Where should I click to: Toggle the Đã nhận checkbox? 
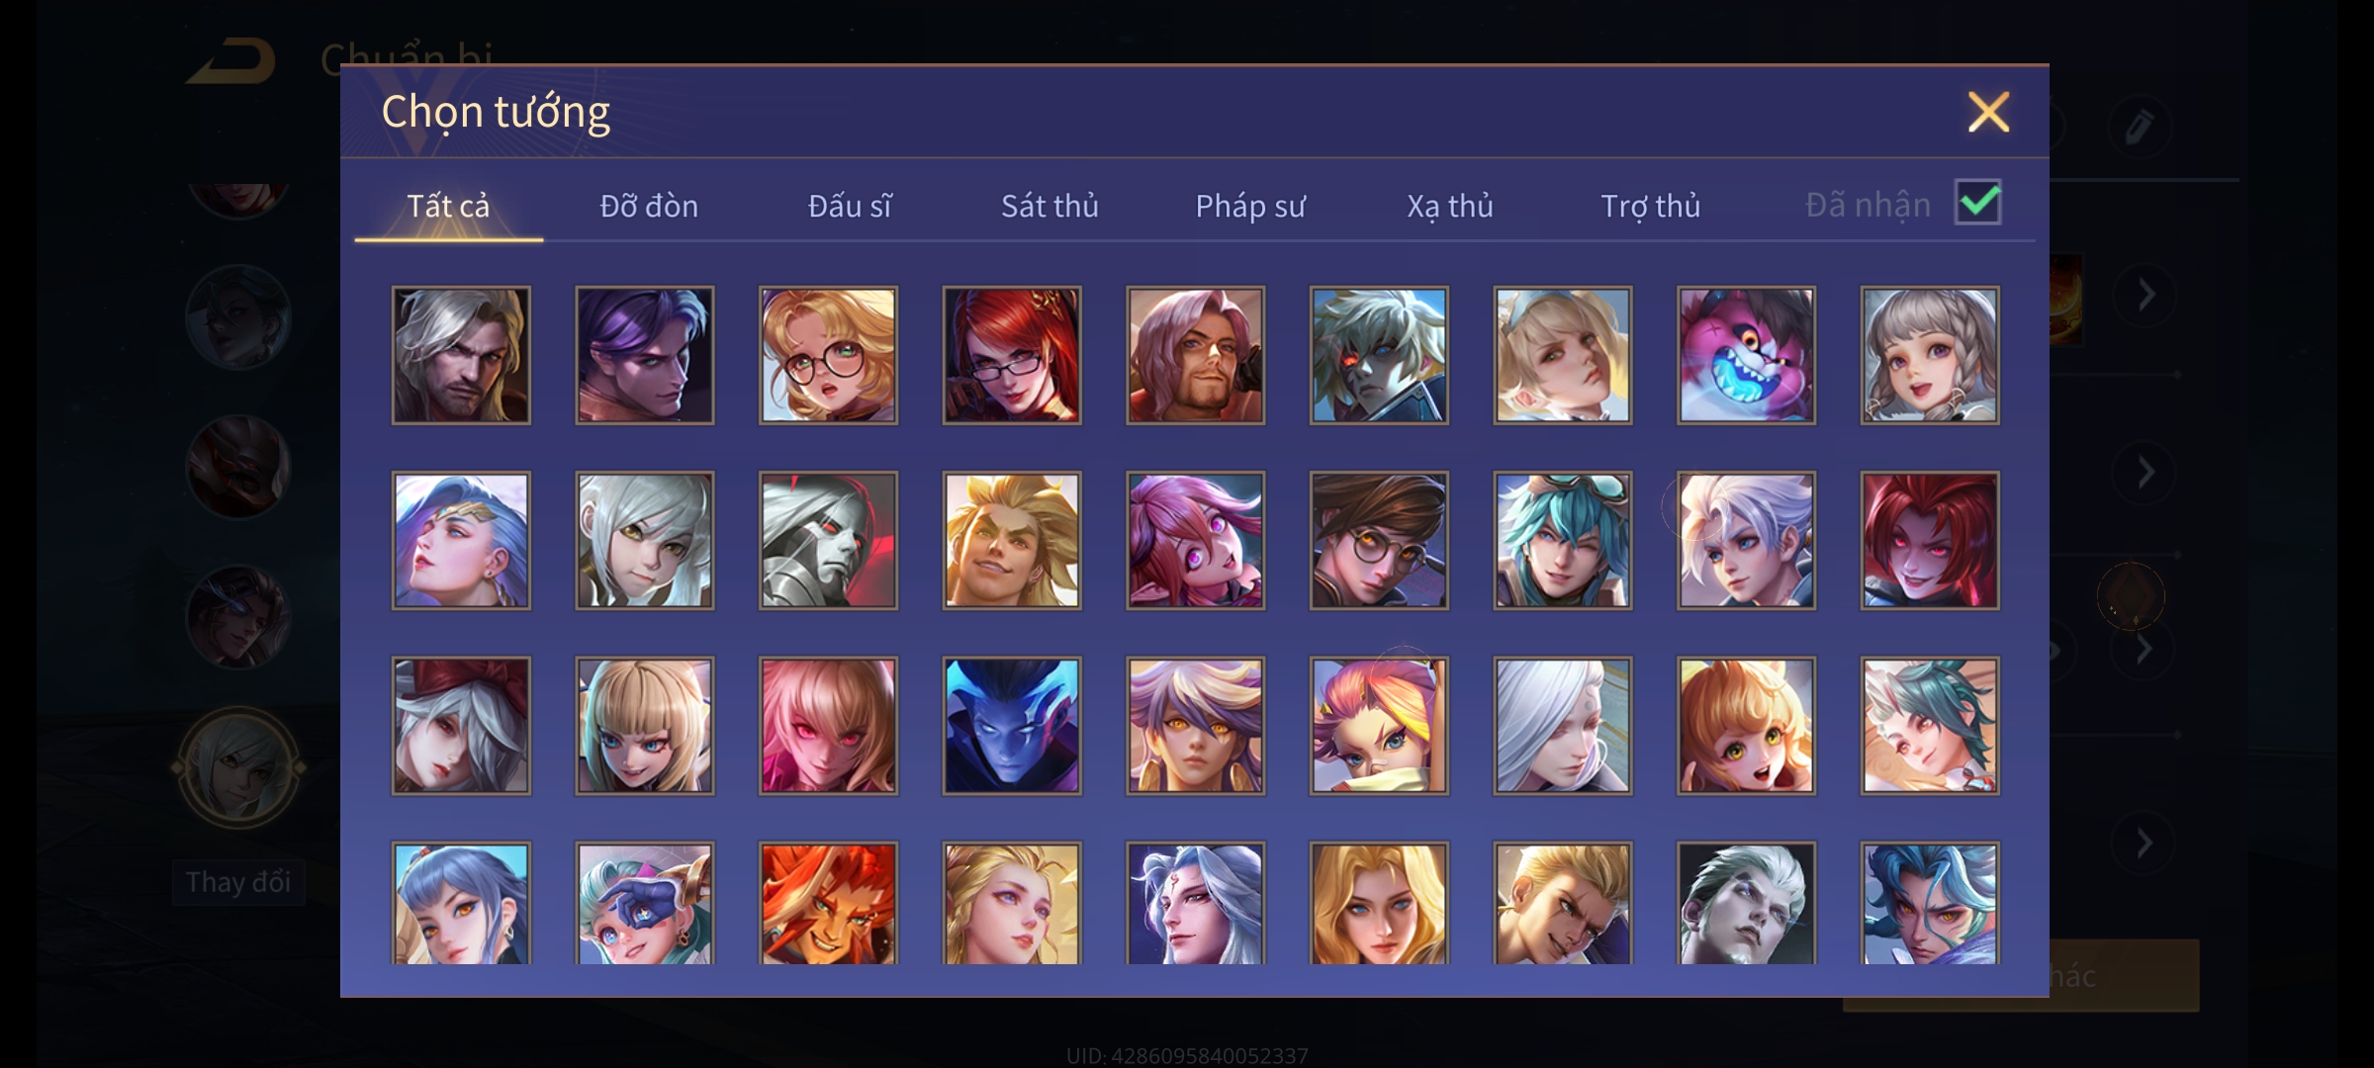(x=1977, y=203)
